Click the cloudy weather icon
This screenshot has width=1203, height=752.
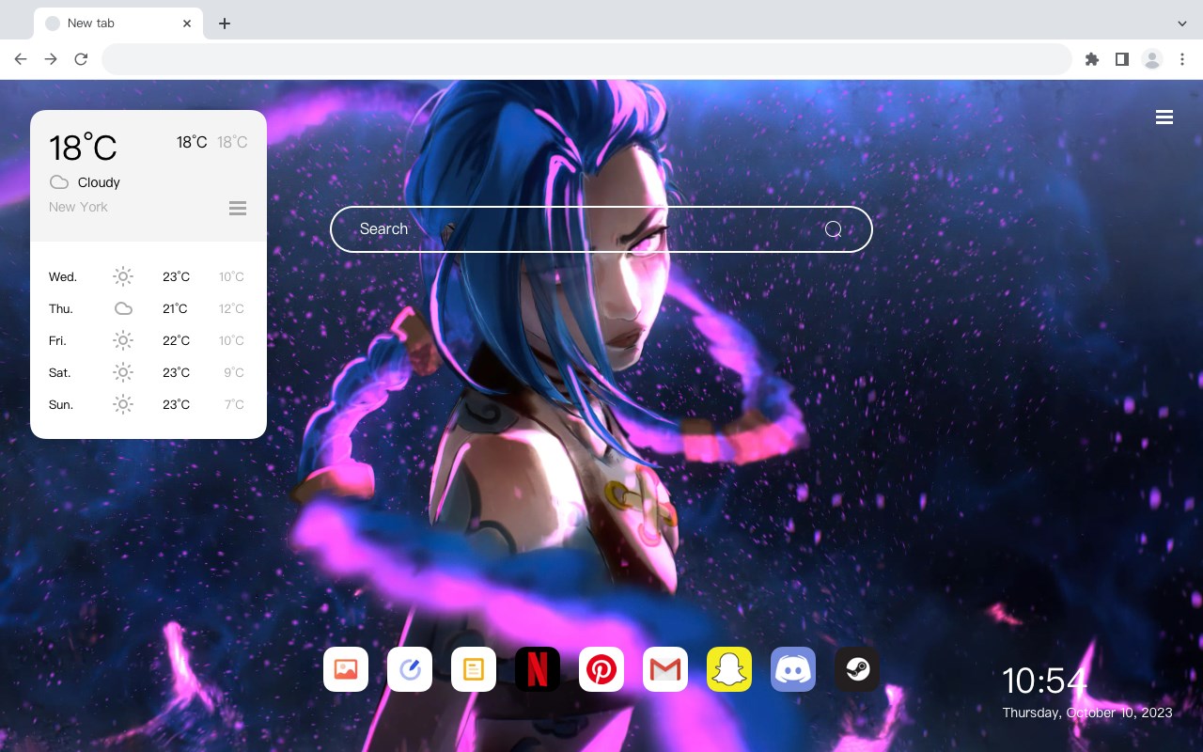[x=59, y=182]
